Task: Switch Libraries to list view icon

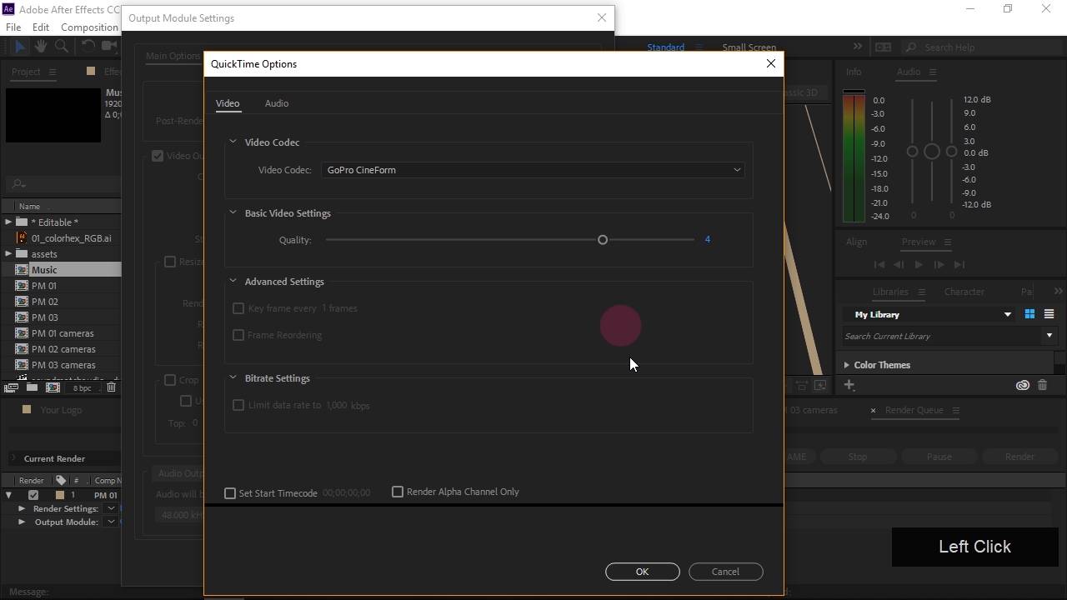Action: pos(1049,314)
